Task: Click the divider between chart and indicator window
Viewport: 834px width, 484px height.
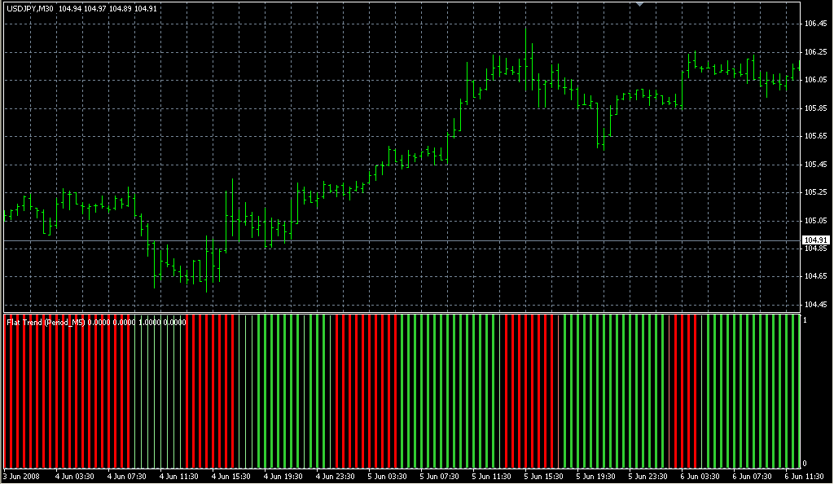Action: [402, 313]
